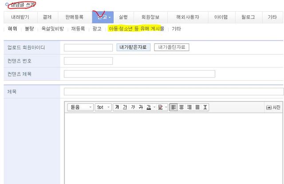Align text right in the editor

(x=189, y=107)
